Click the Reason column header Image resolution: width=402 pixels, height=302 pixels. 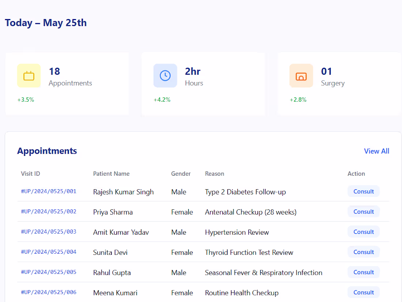point(215,174)
